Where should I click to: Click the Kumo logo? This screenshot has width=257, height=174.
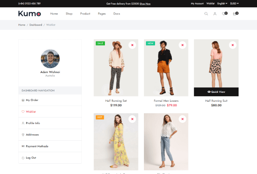tap(30, 14)
